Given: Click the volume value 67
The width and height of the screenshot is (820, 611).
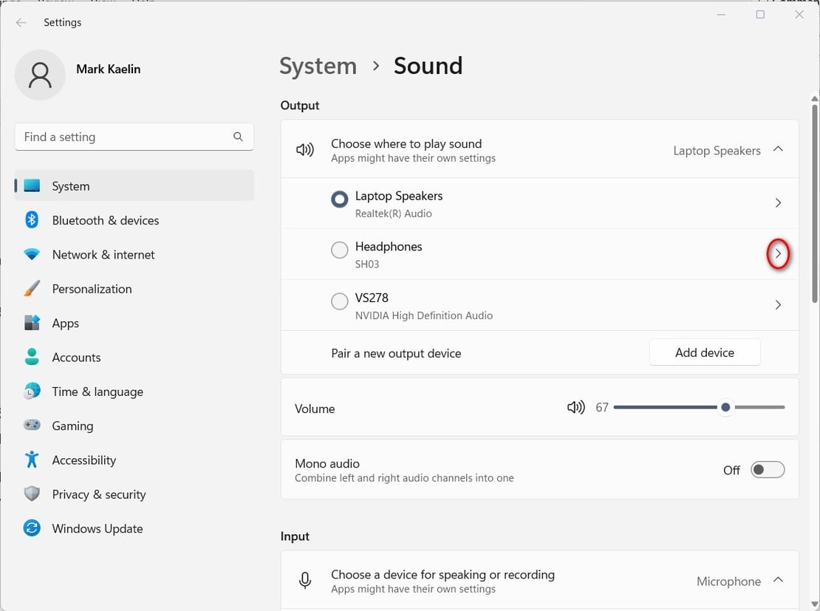Looking at the screenshot, I should [602, 408].
